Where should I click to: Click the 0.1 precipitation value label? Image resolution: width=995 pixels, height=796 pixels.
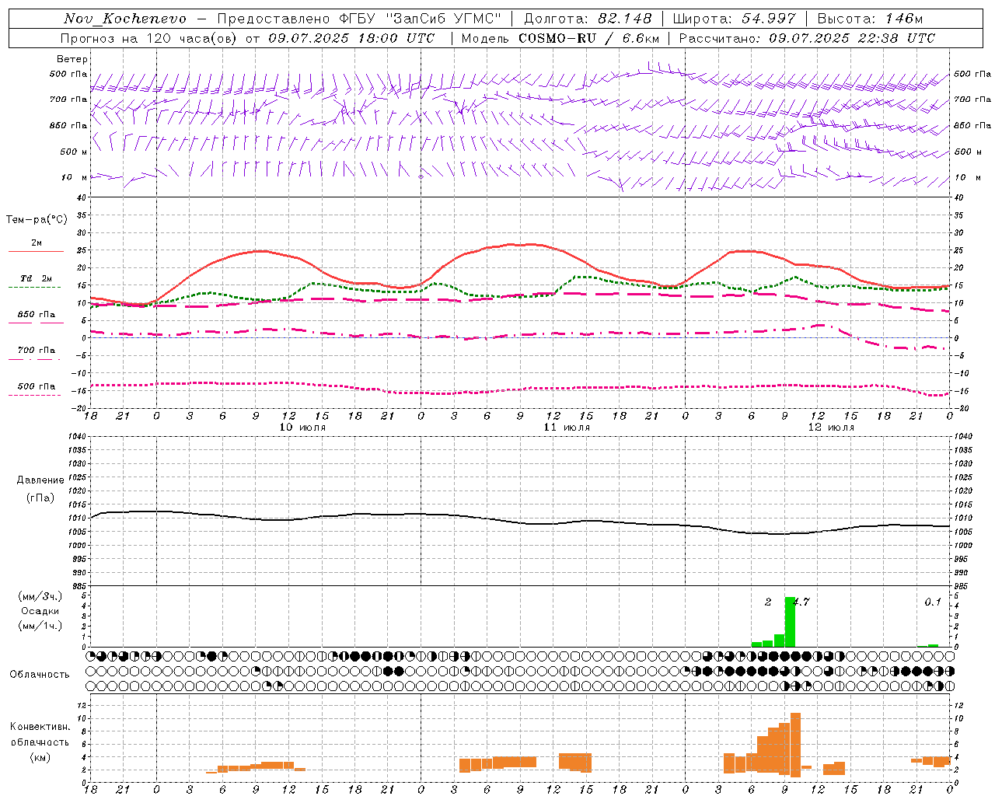pyautogui.click(x=933, y=602)
